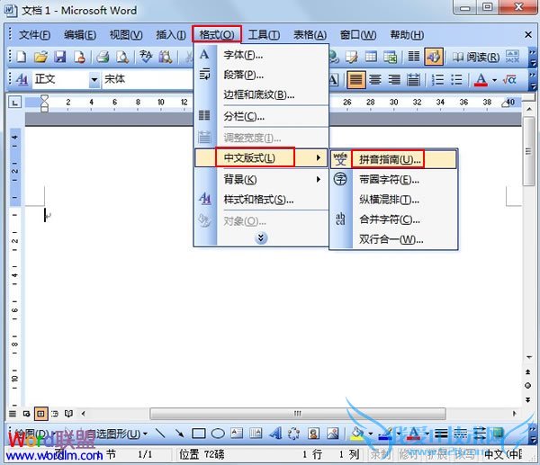Toggle right alignment button
The image size is (540, 465).
(x=394, y=80)
